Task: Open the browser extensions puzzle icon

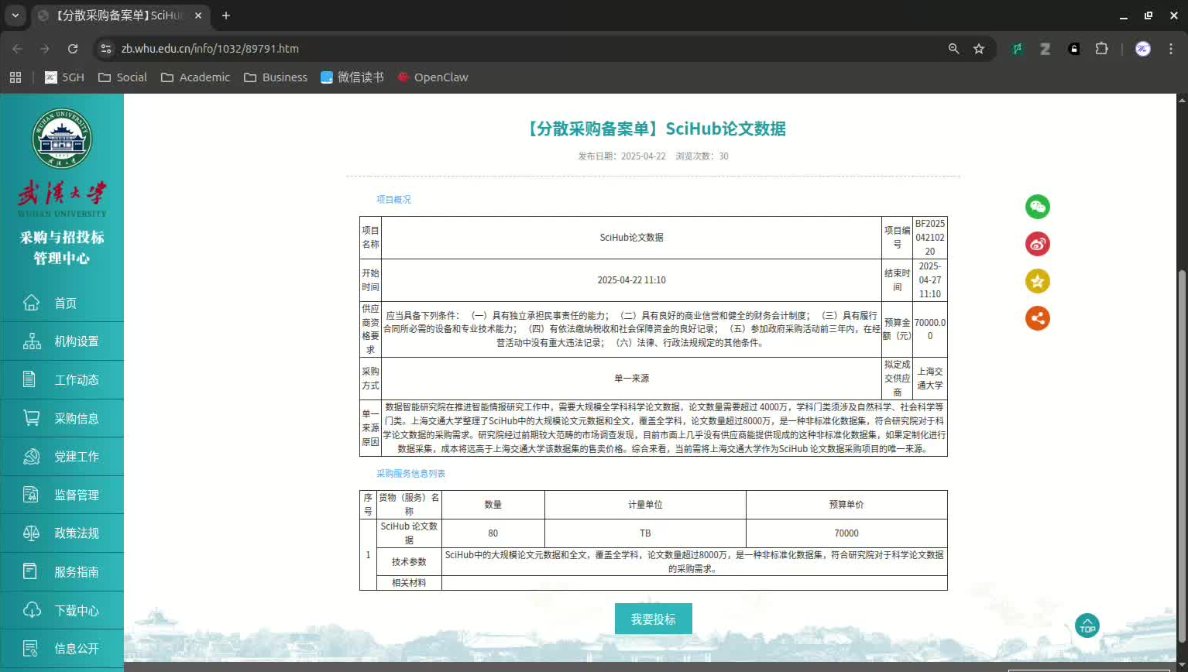Action: [1101, 49]
